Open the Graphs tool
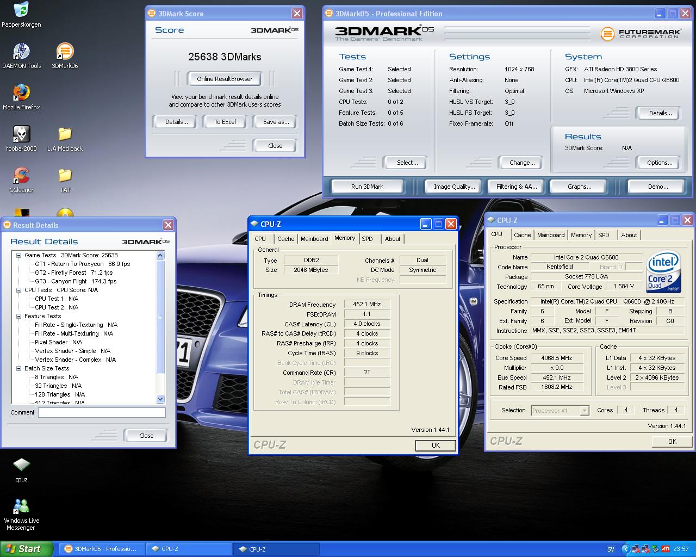The height and width of the screenshot is (557, 696). (x=579, y=187)
